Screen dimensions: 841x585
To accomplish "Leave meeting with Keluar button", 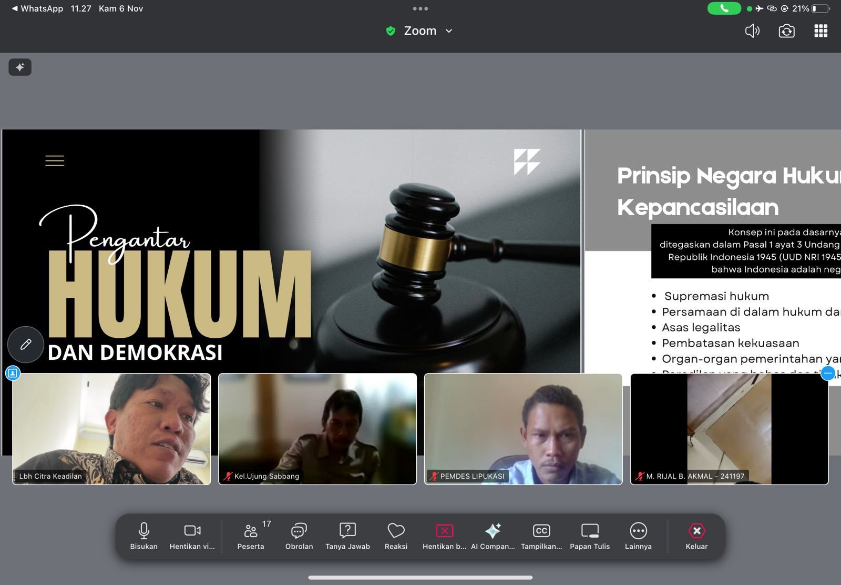I will (696, 536).
